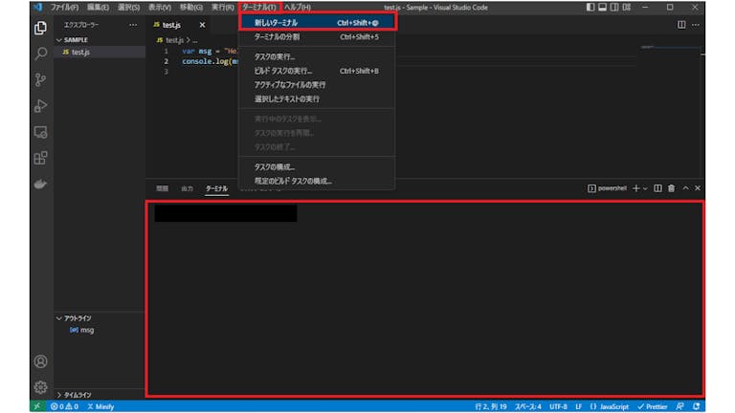
Task: Open the Selection menu
Action: click(x=128, y=7)
